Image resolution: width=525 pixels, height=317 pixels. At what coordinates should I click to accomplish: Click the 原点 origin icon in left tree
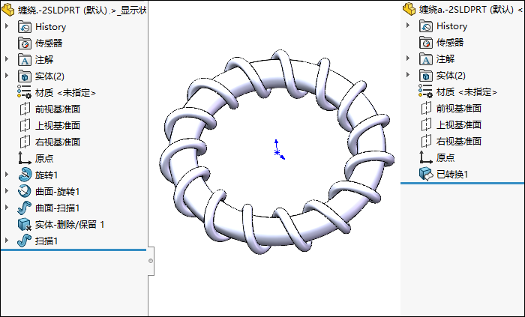point(25,158)
